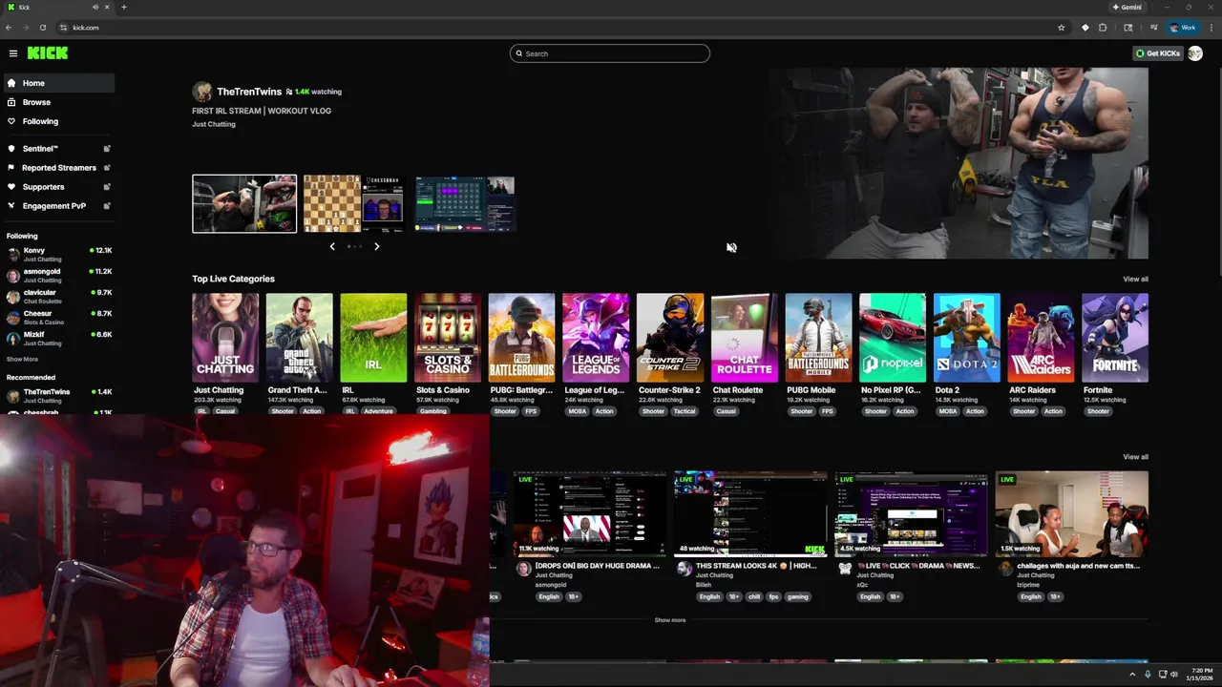The image size is (1222, 687).
Task: Open Cheesur in the Following list
Action: pyautogui.click(x=59, y=317)
